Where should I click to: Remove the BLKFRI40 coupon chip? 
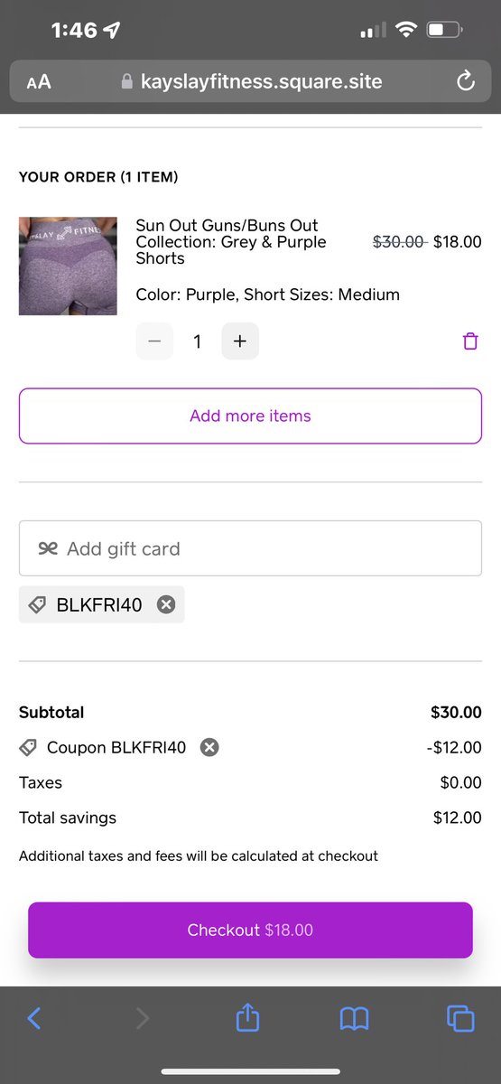click(166, 605)
